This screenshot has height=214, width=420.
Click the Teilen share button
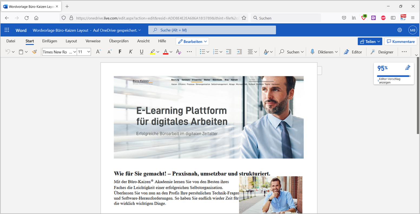[x=370, y=42]
